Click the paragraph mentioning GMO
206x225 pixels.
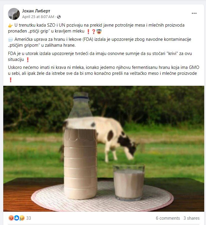103,73
